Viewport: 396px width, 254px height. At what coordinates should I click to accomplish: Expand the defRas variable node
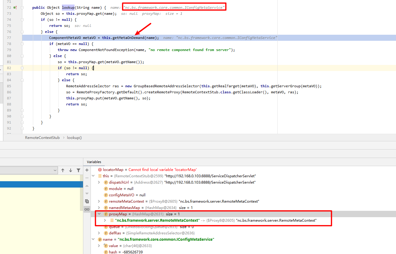click(x=99, y=233)
